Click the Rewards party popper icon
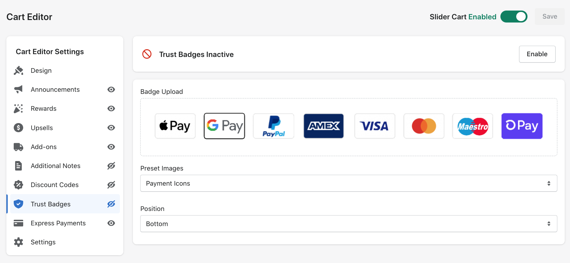The width and height of the screenshot is (570, 263). point(19,109)
